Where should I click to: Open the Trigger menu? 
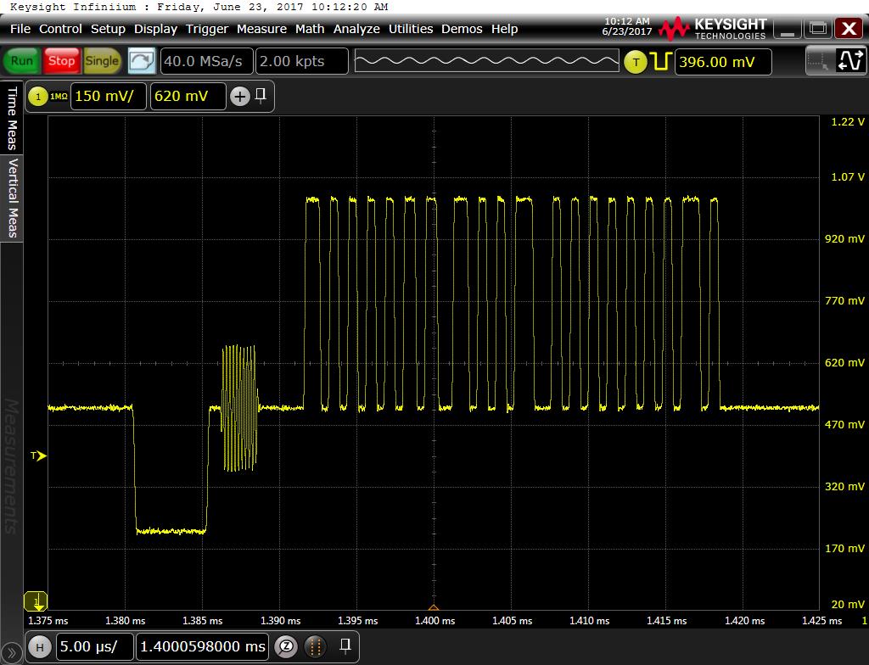(207, 29)
